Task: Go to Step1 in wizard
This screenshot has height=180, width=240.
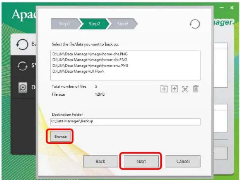Action: (x=65, y=24)
